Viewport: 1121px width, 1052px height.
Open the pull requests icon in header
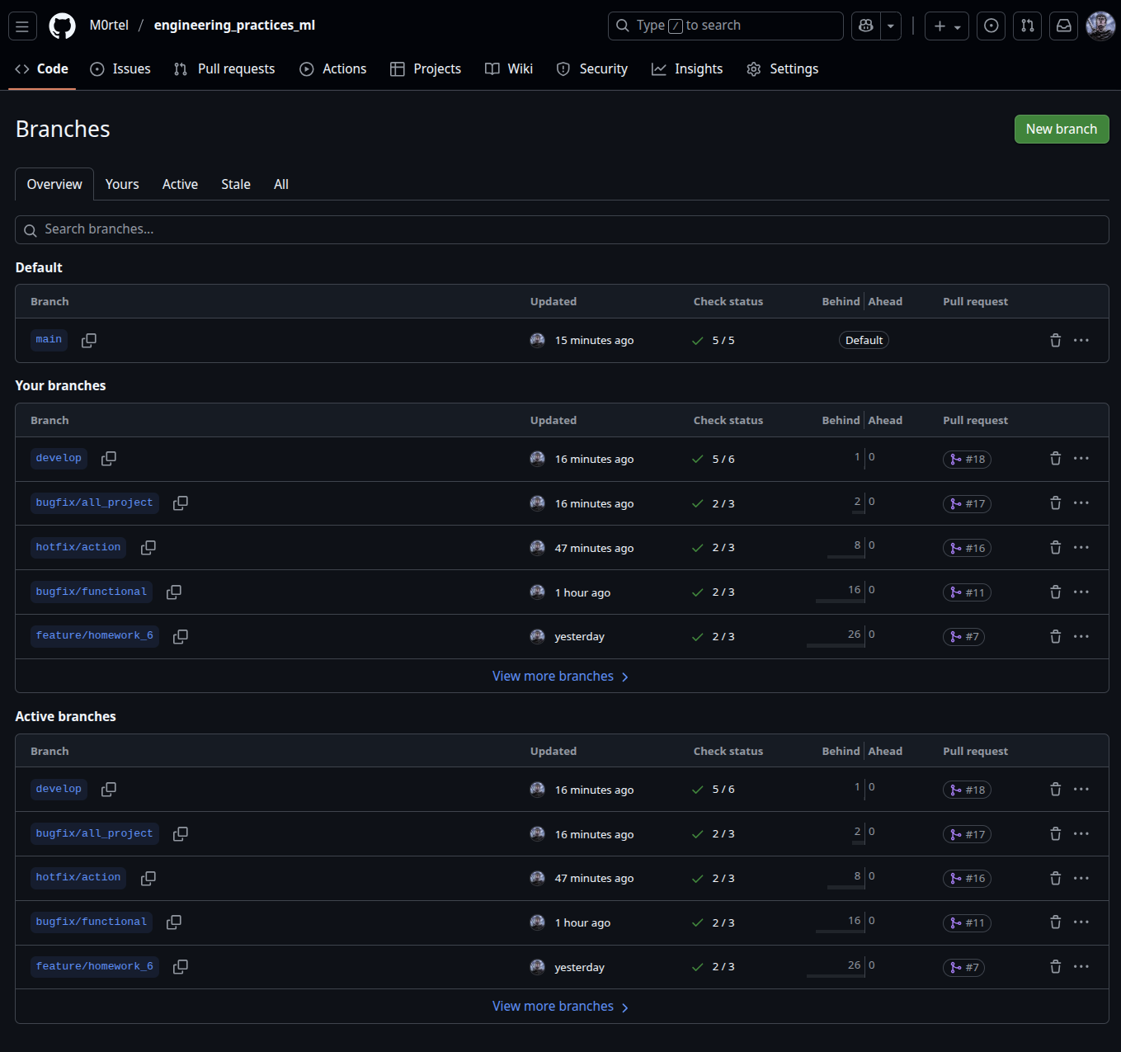(x=1028, y=26)
